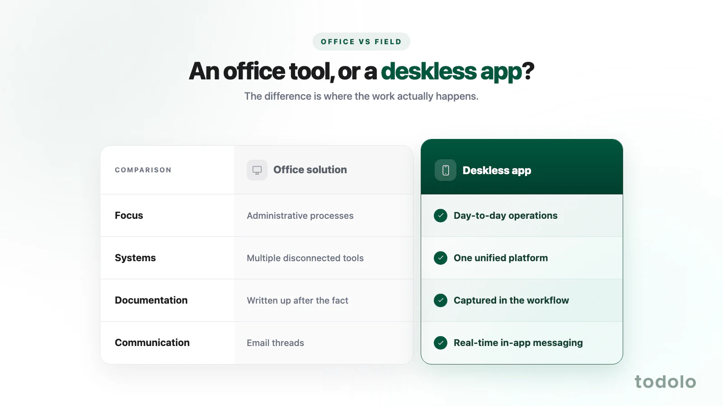
Task: Click the OFFICE VS FIELD badge
Action: point(361,42)
